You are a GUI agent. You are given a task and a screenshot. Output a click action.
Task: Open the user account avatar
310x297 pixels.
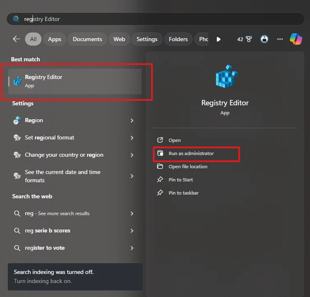[264, 39]
